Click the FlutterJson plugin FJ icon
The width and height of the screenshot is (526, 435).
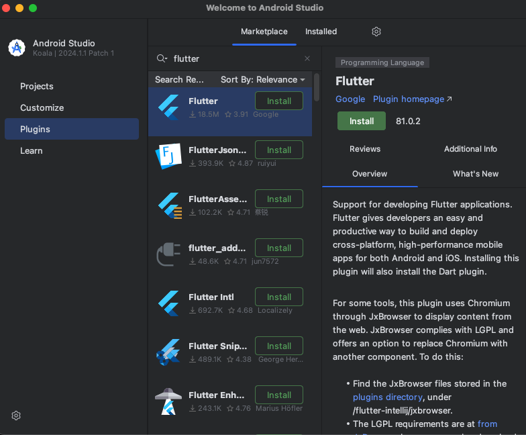[168, 156]
